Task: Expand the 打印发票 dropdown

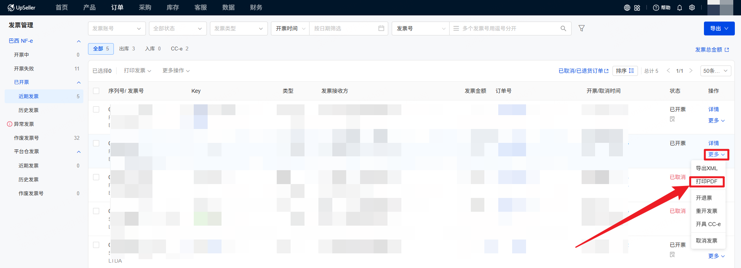Action: [x=137, y=70]
